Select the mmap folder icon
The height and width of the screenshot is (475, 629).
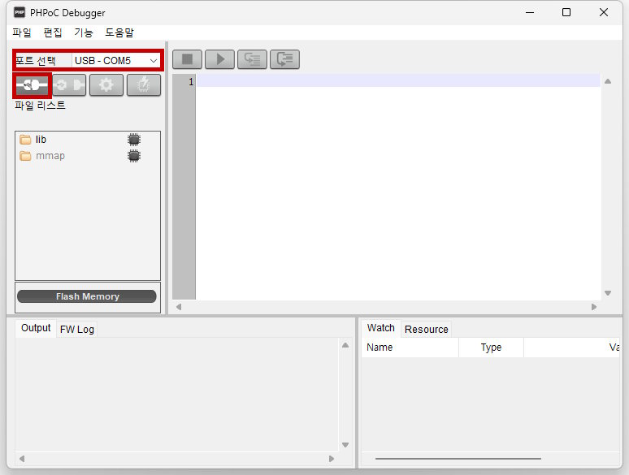[x=25, y=156]
